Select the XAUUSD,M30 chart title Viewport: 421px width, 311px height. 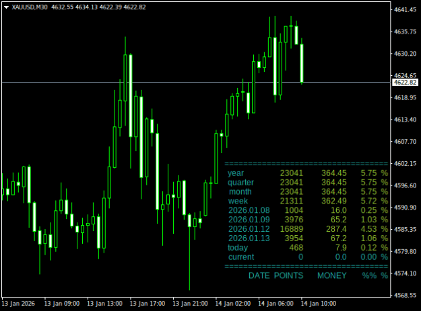point(30,7)
